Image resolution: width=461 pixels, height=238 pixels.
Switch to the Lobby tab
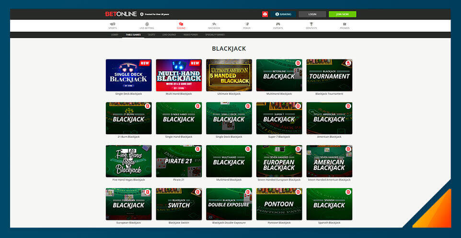coord(115,34)
